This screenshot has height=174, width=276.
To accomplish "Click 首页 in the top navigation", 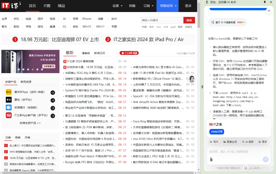I will pyautogui.click(x=32, y=6).
